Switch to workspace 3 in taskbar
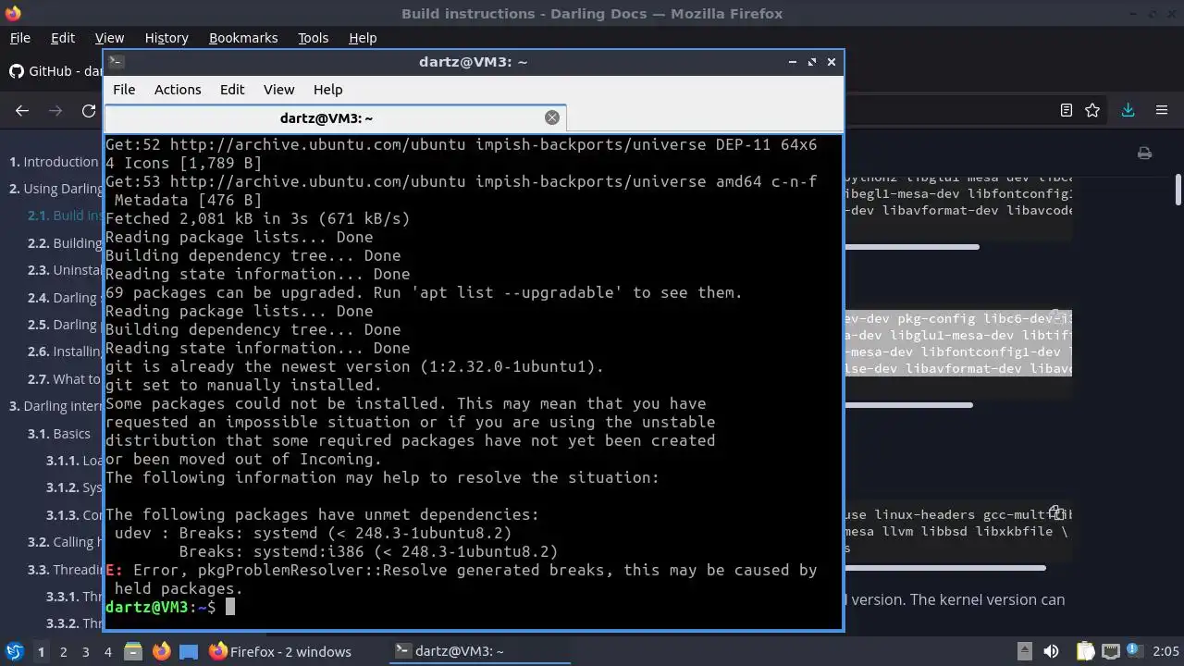This screenshot has height=666, width=1184. pos(85,652)
